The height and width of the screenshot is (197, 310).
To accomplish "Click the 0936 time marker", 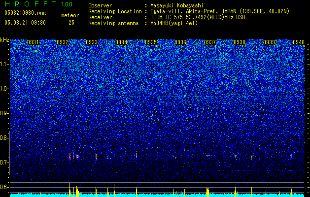I will tap(180, 42).
